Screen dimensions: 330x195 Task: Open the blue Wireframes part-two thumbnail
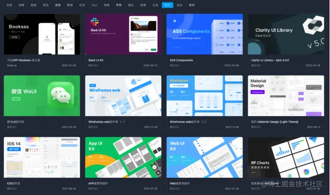204,96
